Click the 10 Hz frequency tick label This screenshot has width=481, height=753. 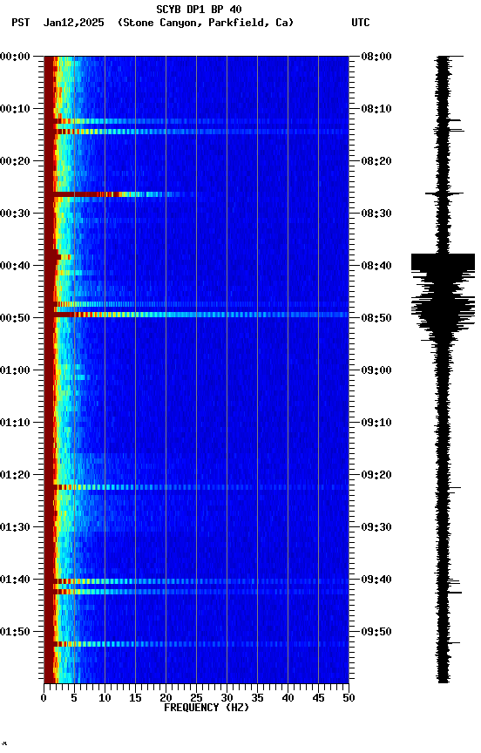click(x=105, y=698)
